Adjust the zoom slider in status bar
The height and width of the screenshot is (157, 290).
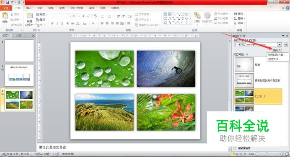click(266, 154)
